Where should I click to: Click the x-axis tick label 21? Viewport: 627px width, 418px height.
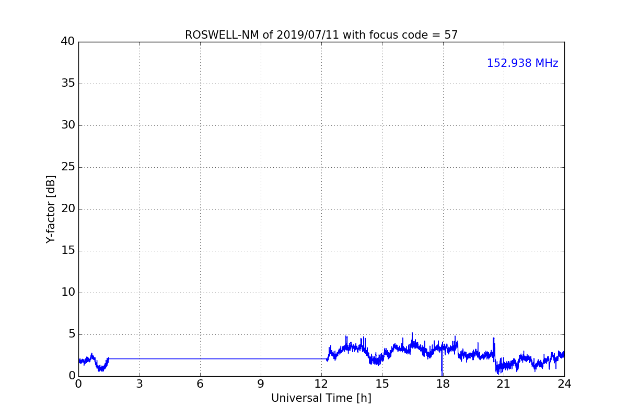click(x=504, y=384)
